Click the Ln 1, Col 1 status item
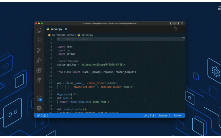 pos(150,116)
